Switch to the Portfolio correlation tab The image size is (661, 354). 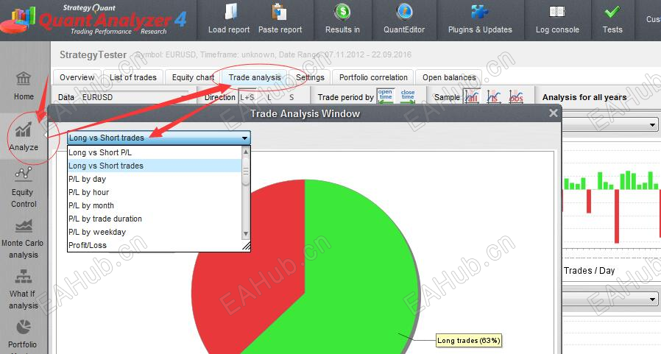tap(373, 77)
